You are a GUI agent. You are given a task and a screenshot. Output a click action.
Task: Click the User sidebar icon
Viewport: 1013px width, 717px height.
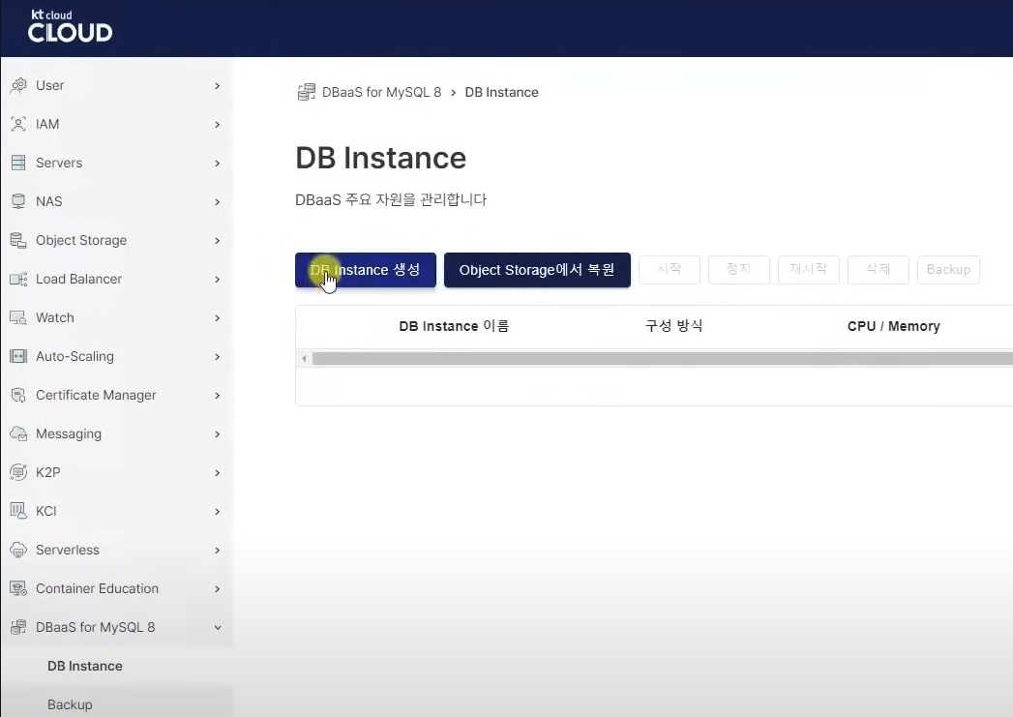click(18, 85)
